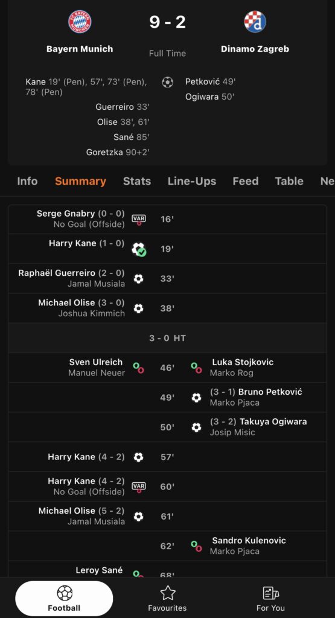This screenshot has height=618, width=335.
Task: Open Favourites star icon
Action: [168, 593]
